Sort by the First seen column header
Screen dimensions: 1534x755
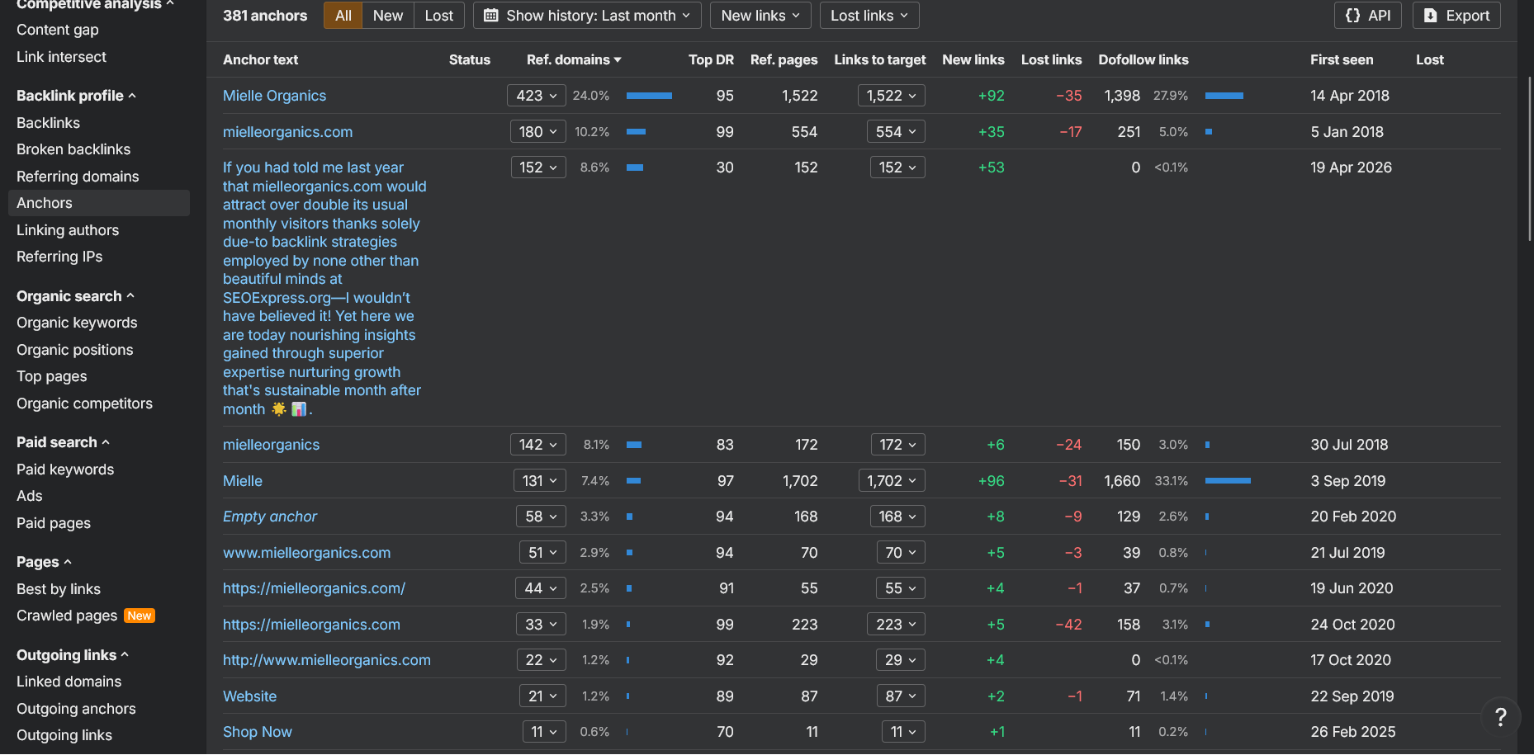tap(1342, 59)
